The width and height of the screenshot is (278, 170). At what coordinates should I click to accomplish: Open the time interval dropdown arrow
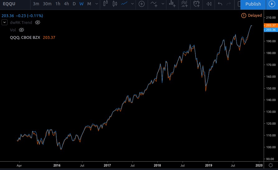pyautogui.click(x=96, y=4)
